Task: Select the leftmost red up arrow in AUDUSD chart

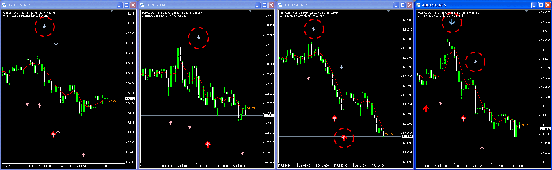Action: coord(426,108)
